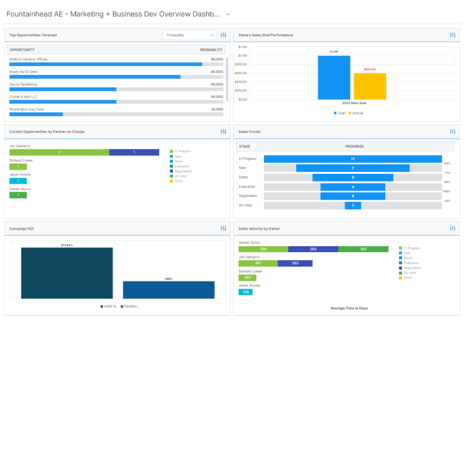Image resolution: width=466 pixels, height=452 pixels.
Task: Toggle AMA series in Campaign ROI legend
Action: (109, 306)
